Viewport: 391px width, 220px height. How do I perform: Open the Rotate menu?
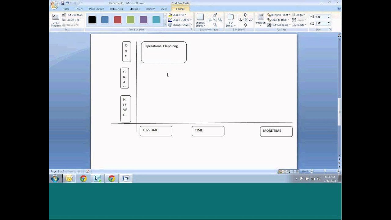pos(299,25)
